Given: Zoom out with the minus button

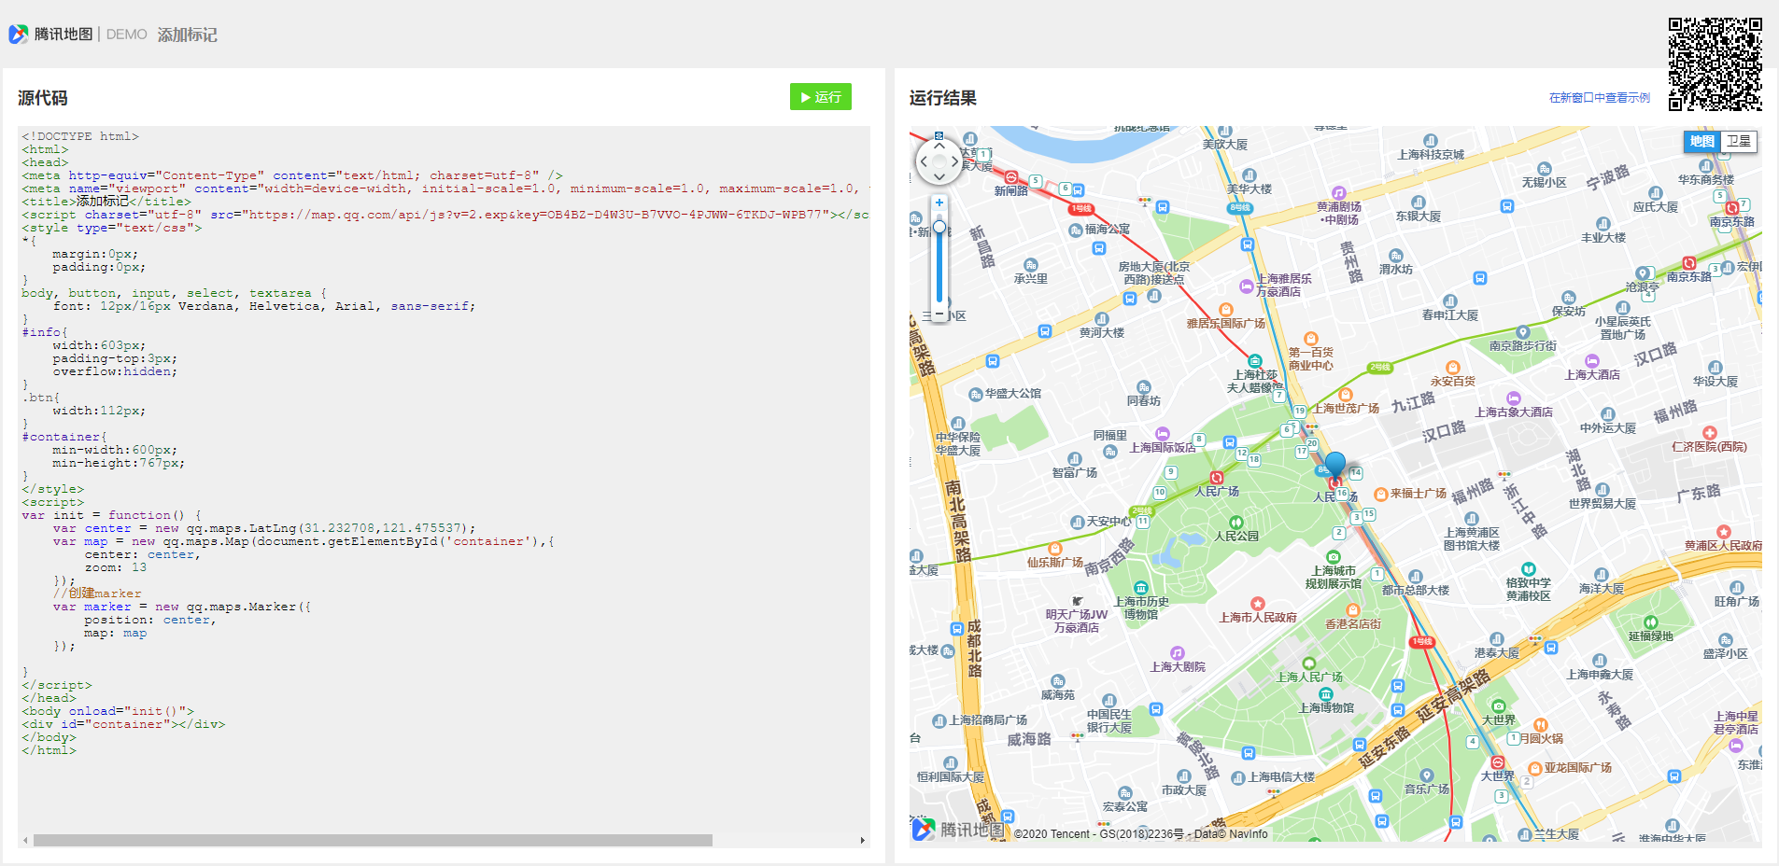Looking at the screenshot, I should [x=939, y=315].
